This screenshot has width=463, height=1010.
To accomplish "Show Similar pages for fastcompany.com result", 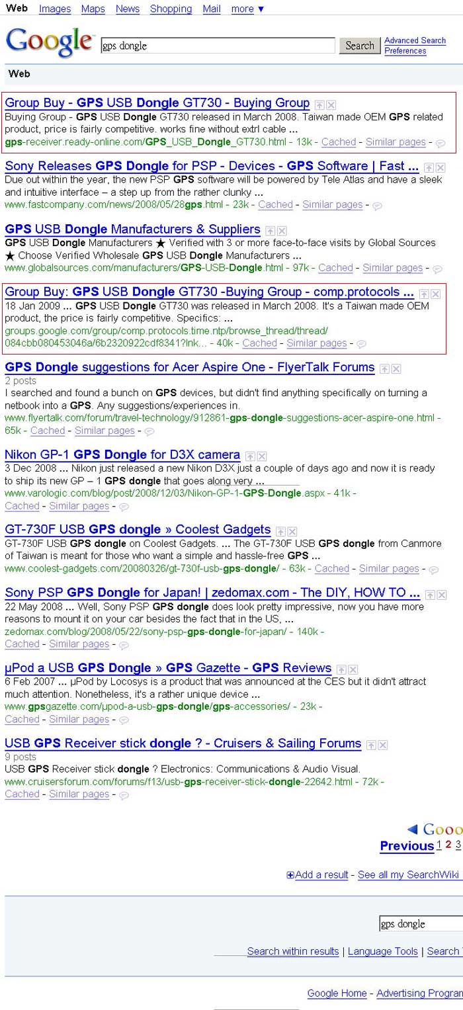I will [333, 205].
